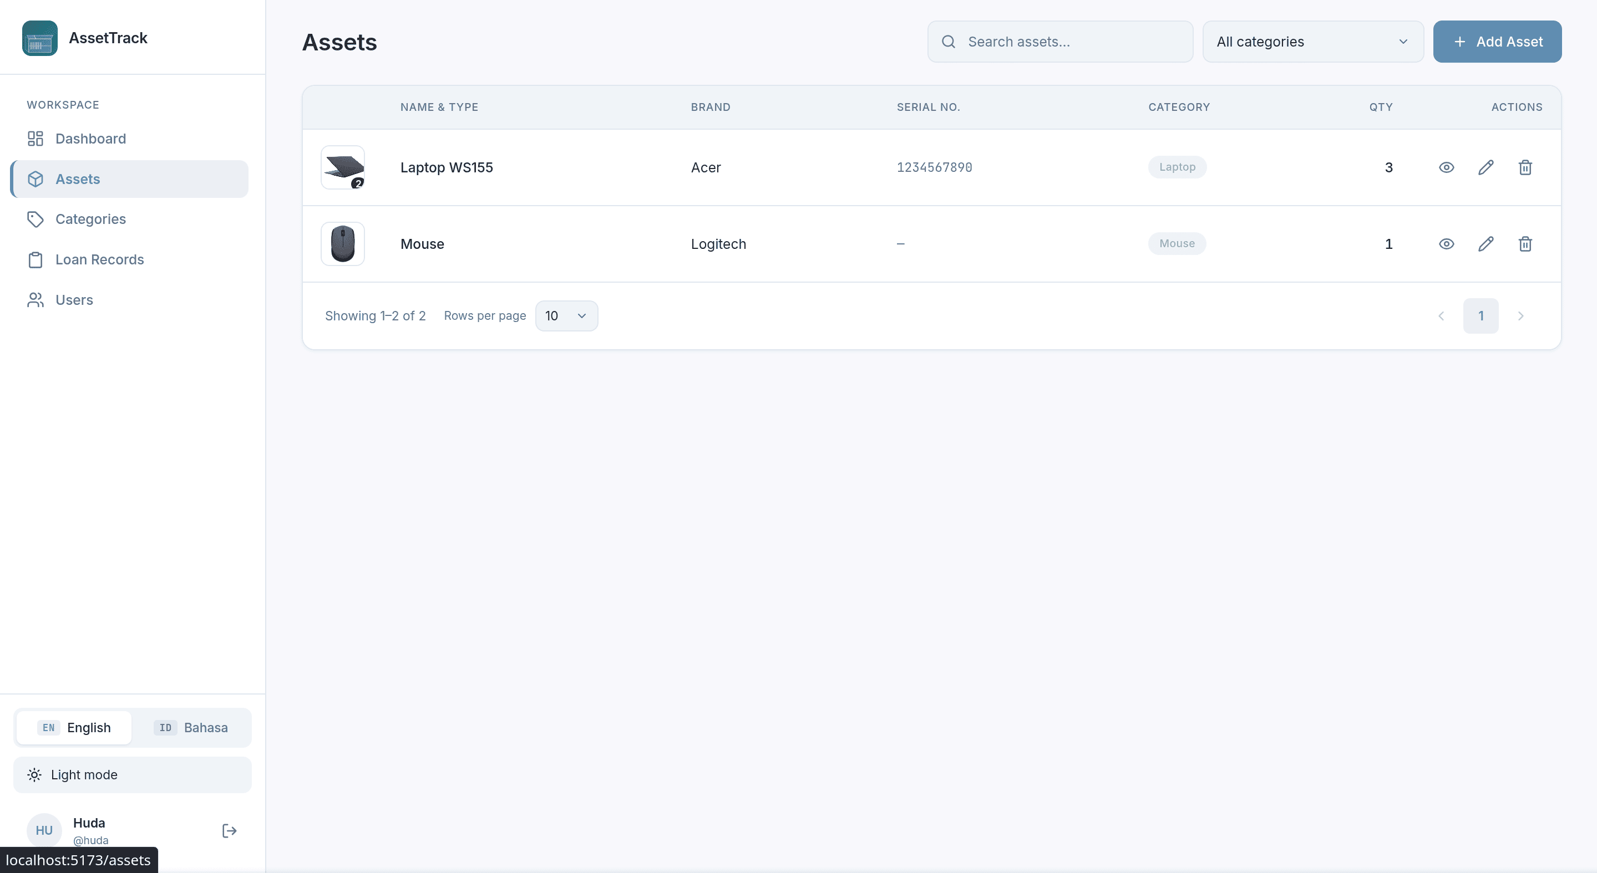Open the Users page

130,300
